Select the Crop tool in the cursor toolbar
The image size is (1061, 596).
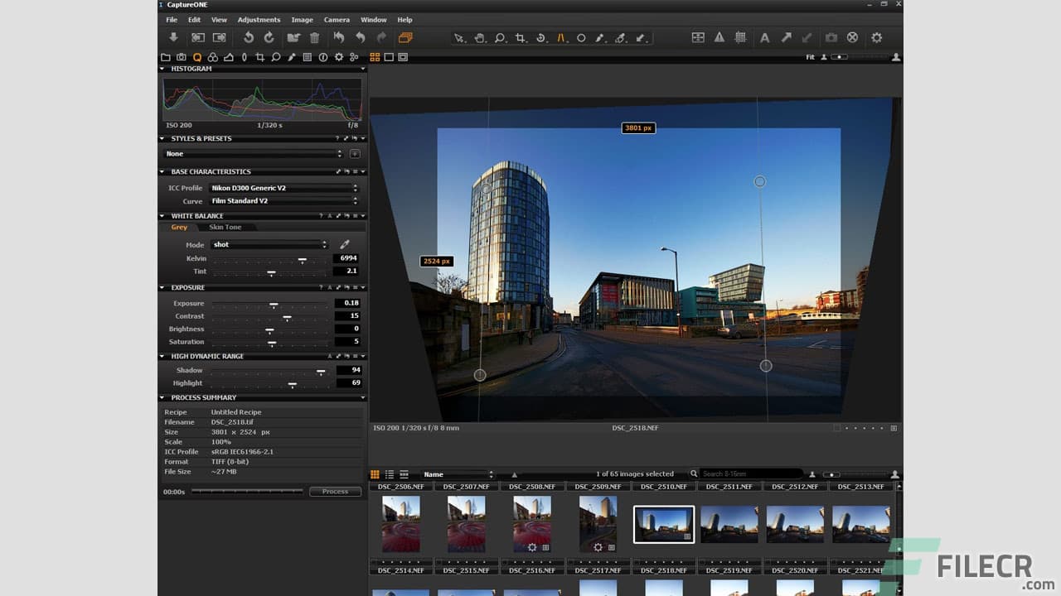pos(520,38)
